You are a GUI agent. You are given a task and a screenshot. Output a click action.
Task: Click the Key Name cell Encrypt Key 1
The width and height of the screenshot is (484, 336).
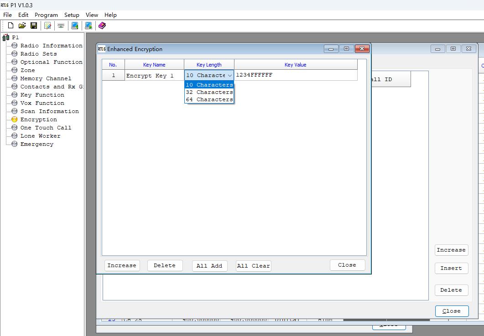tap(154, 75)
